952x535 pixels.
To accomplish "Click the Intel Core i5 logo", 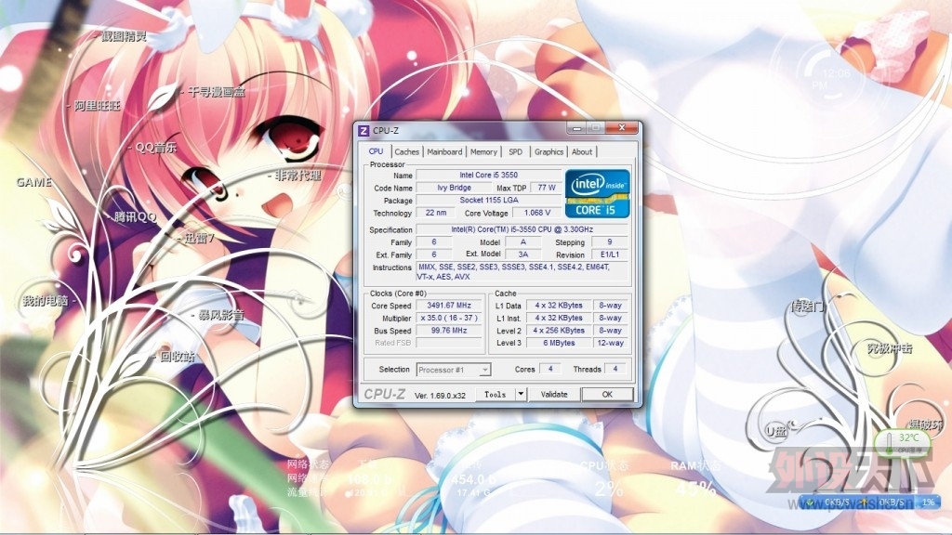I will point(598,193).
